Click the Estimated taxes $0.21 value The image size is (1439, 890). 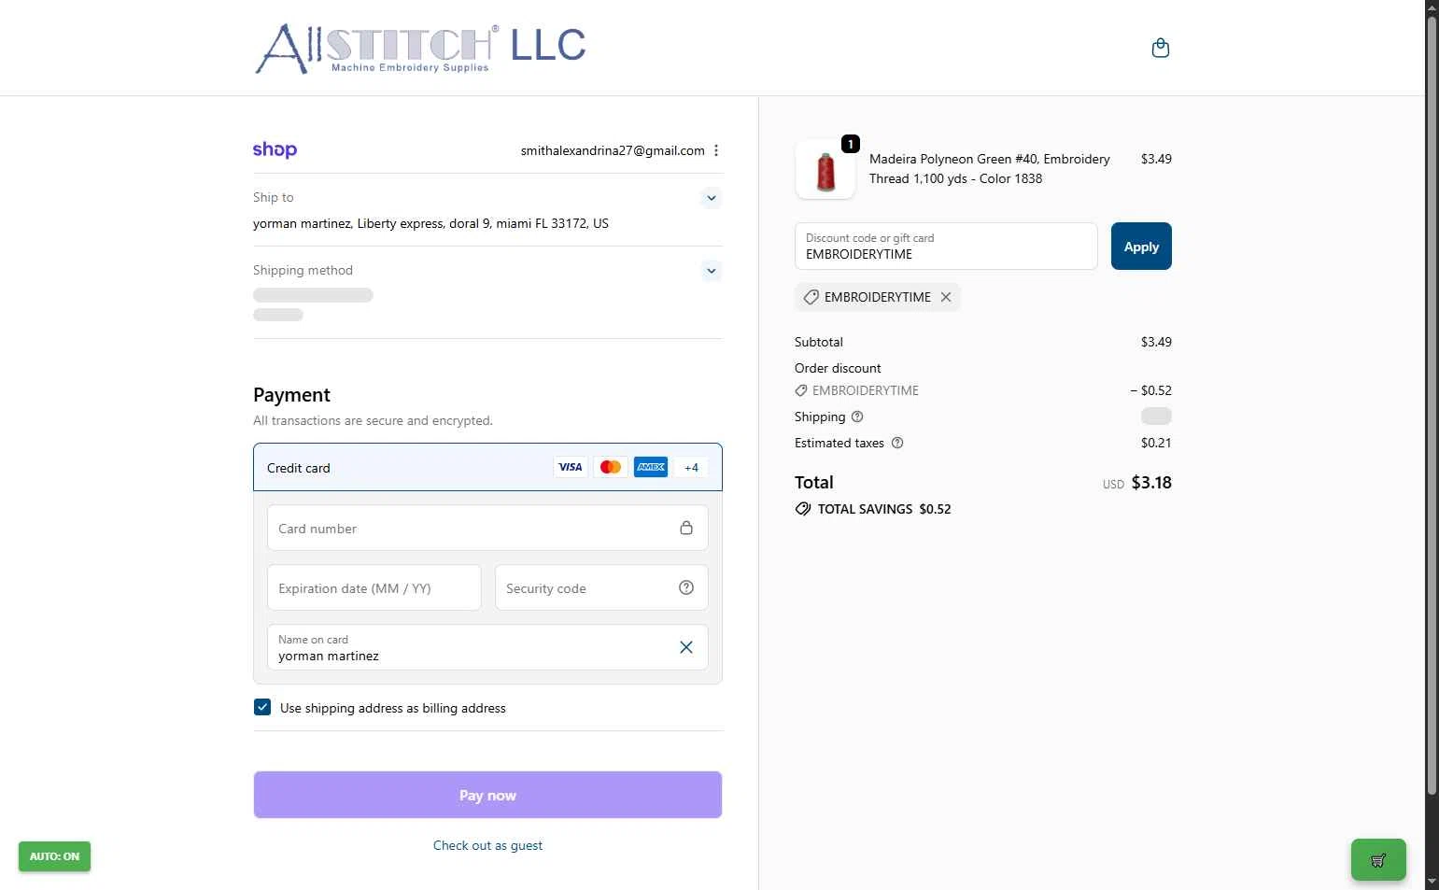tap(1156, 443)
